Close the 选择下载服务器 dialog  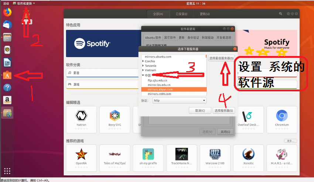point(235,49)
